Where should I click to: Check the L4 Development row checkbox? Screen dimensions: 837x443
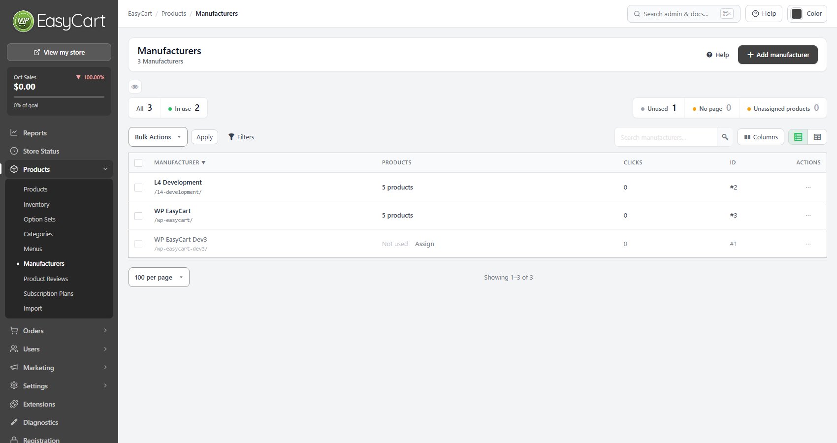pyautogui.click(x=138, y=187)
